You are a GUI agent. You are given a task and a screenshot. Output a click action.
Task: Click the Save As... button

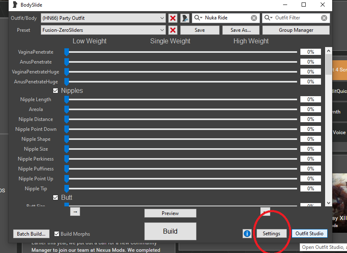241,30
